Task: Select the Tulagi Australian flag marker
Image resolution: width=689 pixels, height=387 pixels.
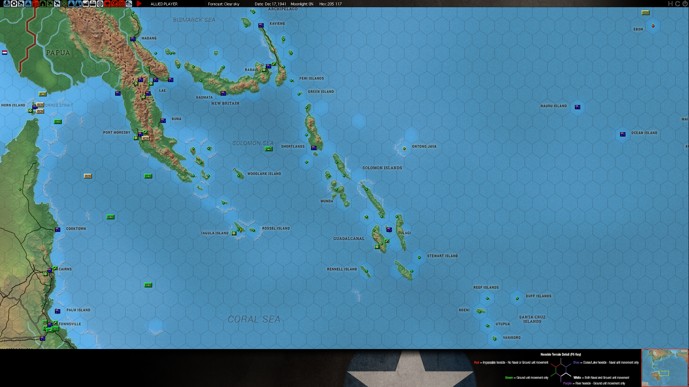Action: (389, 229)
